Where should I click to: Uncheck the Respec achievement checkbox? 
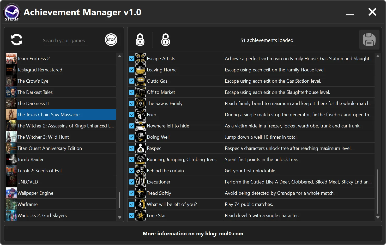(132, 148)
